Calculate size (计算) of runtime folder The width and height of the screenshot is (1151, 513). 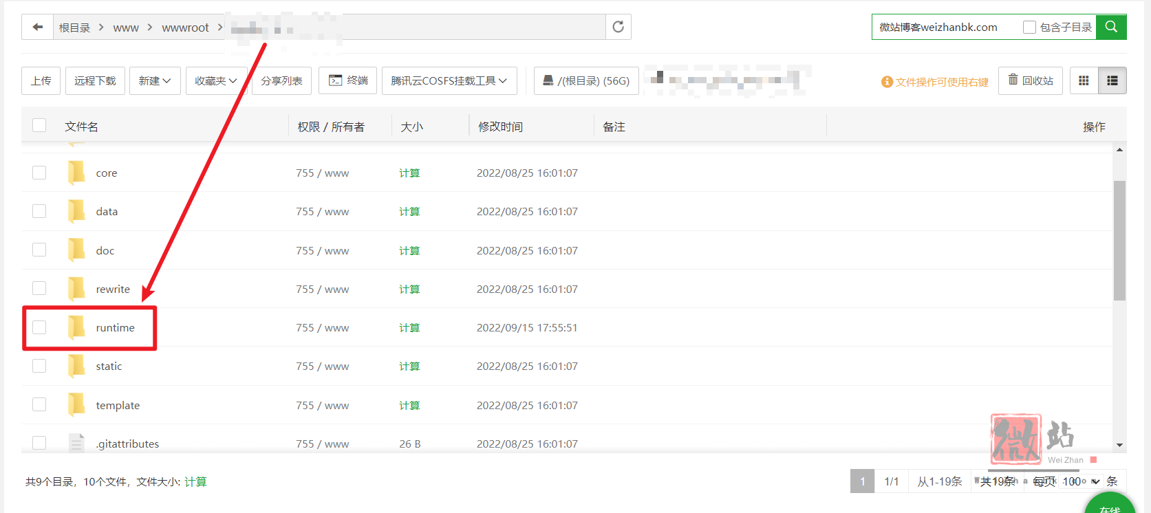[409, 327]
